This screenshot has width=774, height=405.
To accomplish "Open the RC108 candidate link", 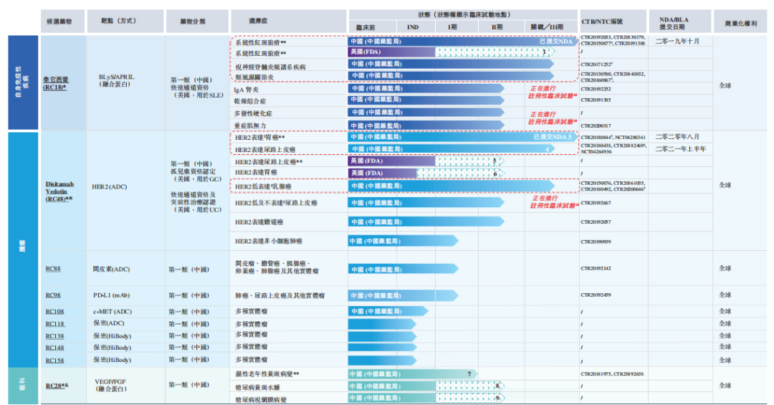I will pos(54,312).
